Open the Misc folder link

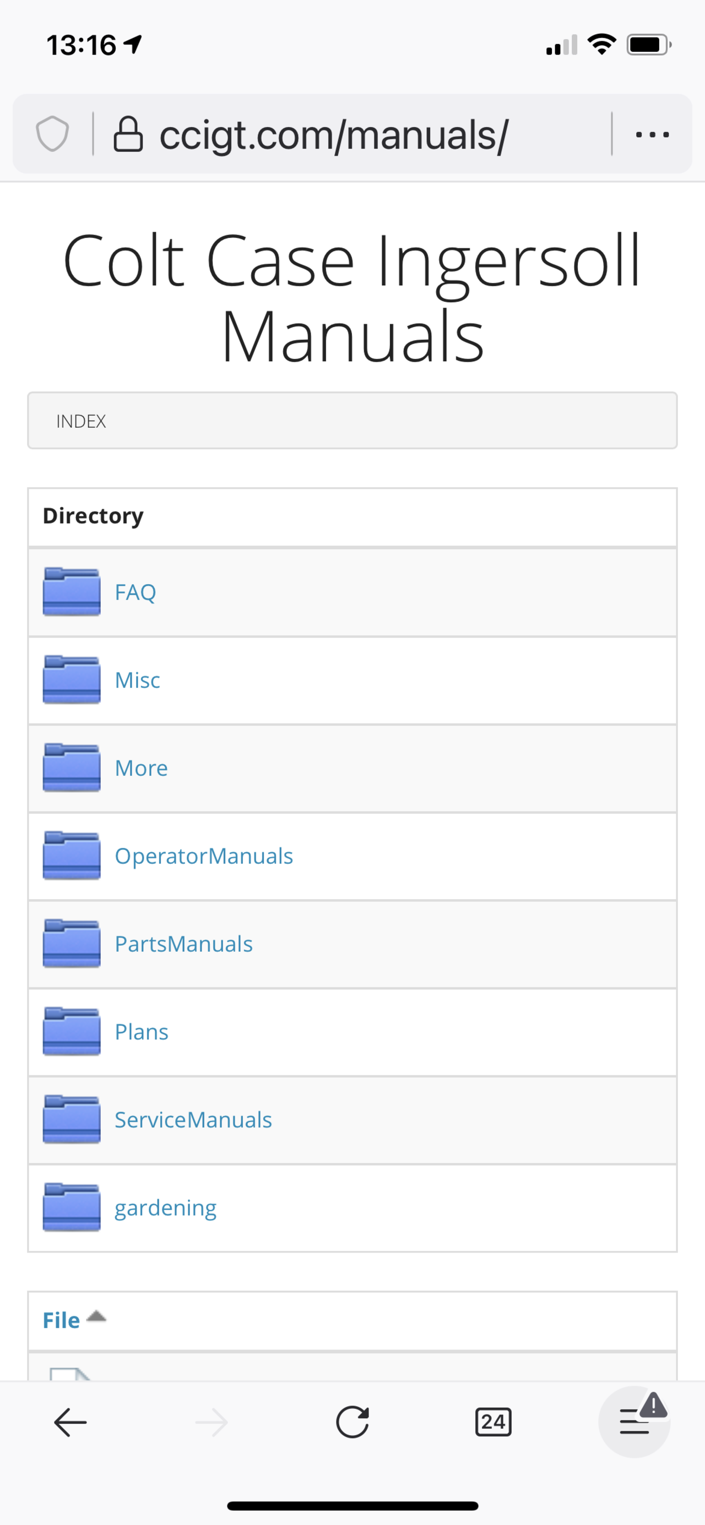tap(138, 680)
